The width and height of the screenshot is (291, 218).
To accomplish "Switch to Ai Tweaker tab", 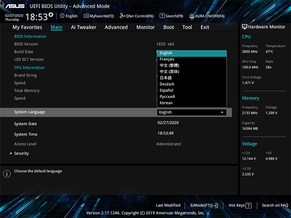I will (x=84, y=27).
